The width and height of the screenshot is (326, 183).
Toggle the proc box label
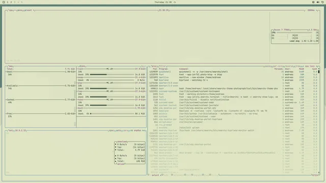point(154,66)
